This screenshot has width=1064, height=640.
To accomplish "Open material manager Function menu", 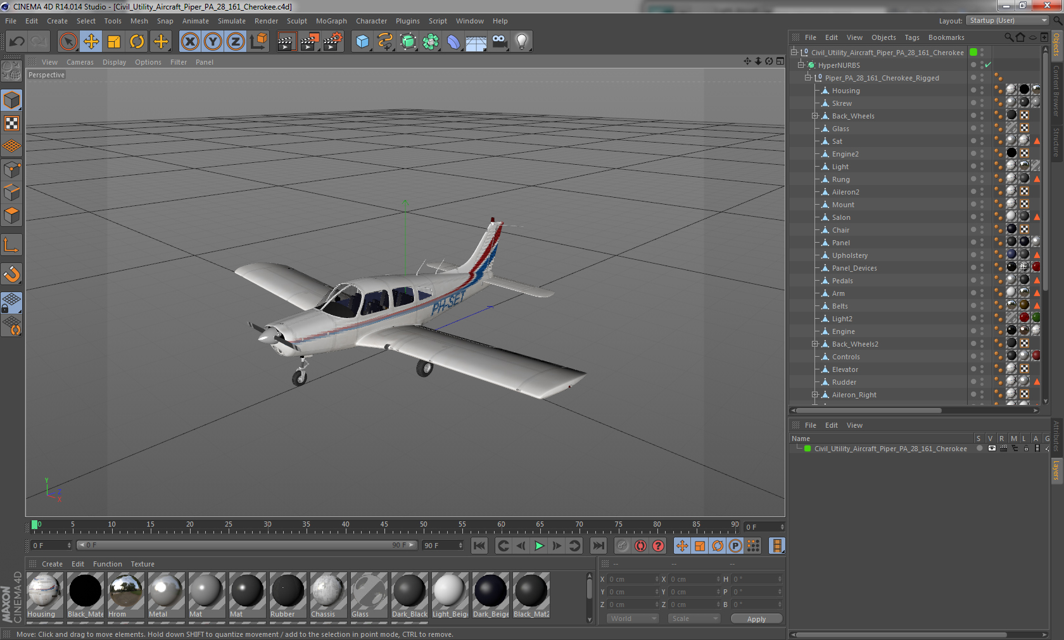I will [108, 564].
